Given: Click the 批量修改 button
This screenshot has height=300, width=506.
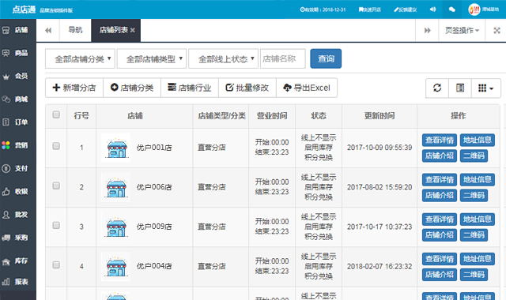Looking at the screenshot, I should click(x=247, y=88).
